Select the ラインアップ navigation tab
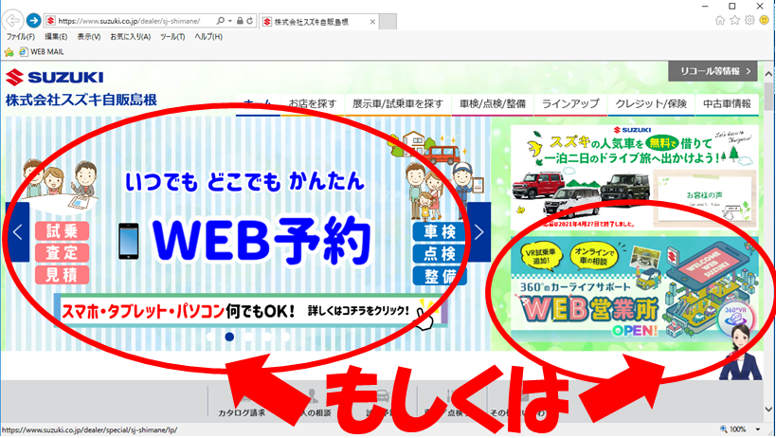This screenshot has height=438, width=776. [570, 104]
